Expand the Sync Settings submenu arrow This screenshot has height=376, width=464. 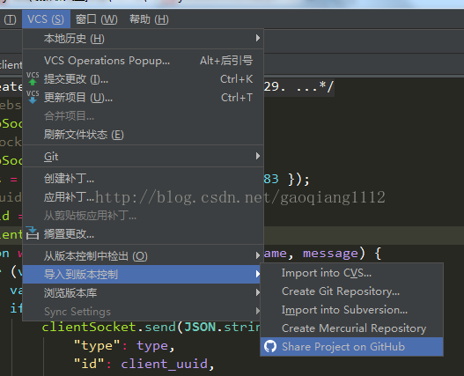258,311
